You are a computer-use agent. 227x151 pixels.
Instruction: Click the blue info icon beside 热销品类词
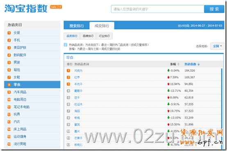point(65,45)
